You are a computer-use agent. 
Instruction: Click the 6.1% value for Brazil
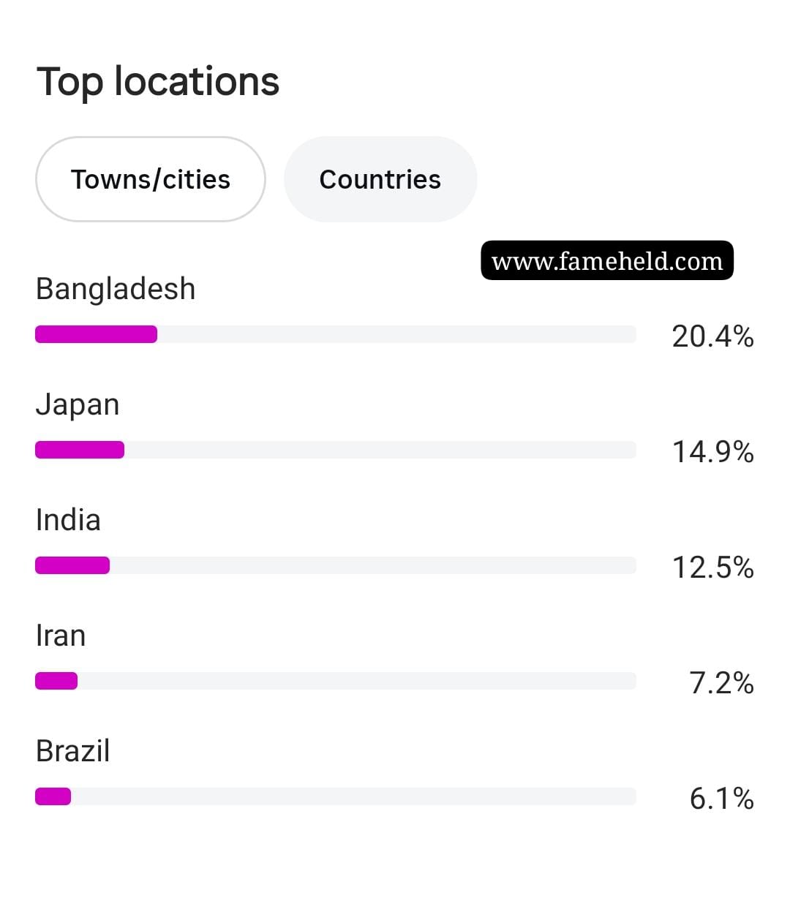[722, 799]
